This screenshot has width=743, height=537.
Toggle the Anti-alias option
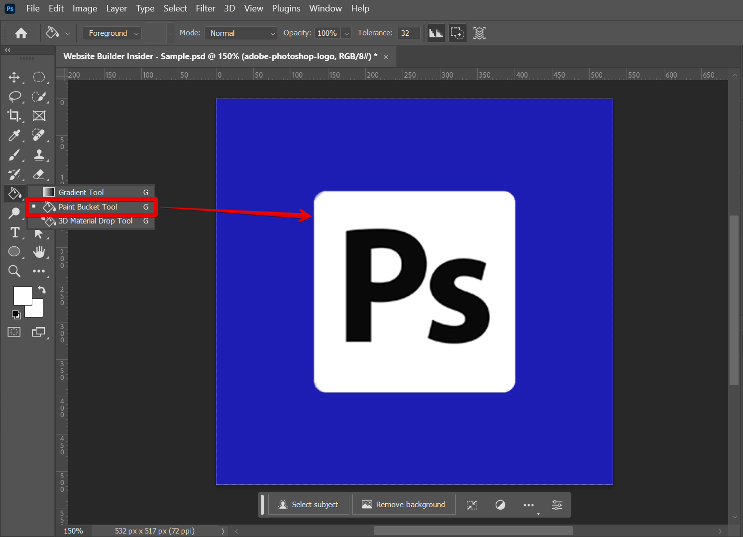point(436,33)
